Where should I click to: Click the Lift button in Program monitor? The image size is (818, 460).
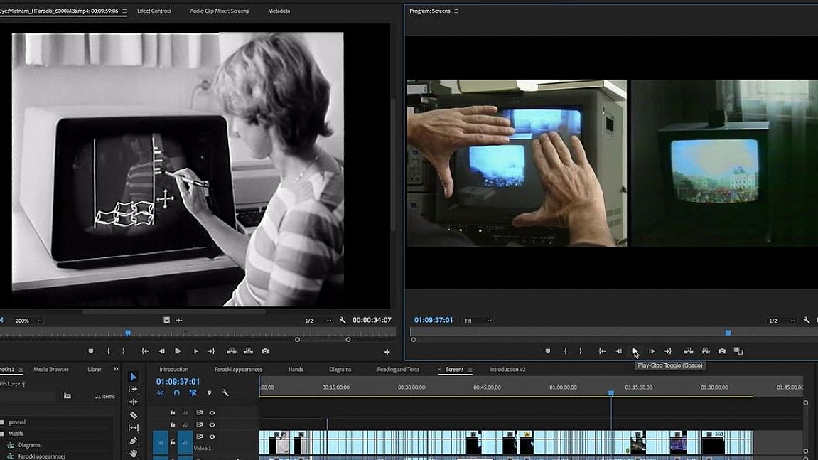(x=688, y=351)
